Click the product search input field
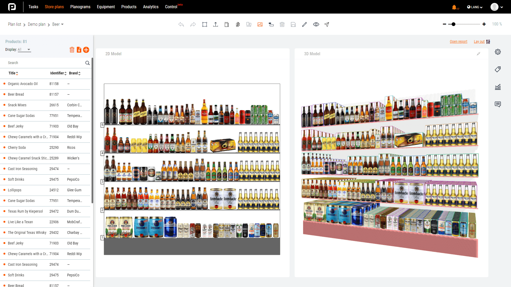The image size is (511, 287). coord(44,63)
